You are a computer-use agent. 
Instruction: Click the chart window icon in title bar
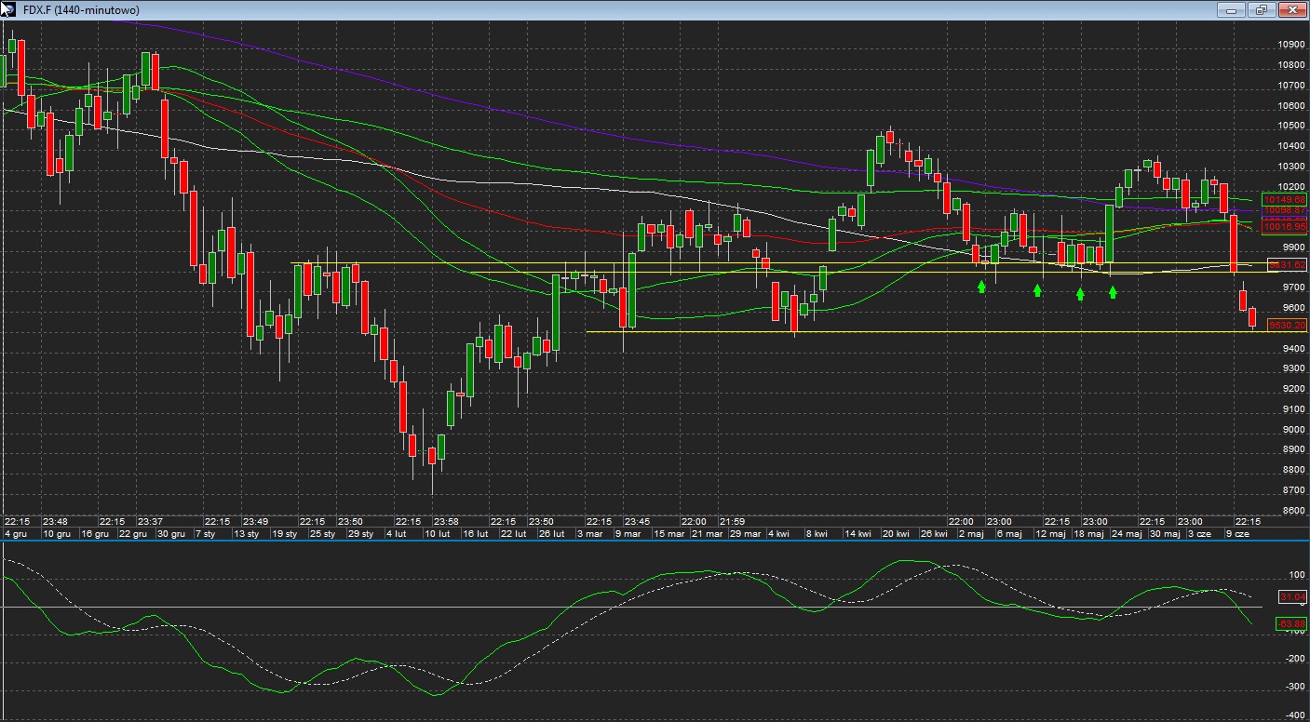point(8,9)
